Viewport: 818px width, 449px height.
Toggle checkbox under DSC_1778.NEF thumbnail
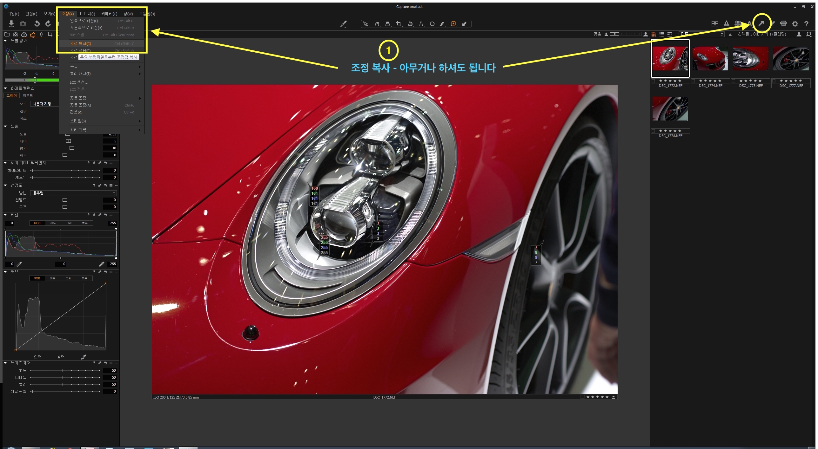653,131
